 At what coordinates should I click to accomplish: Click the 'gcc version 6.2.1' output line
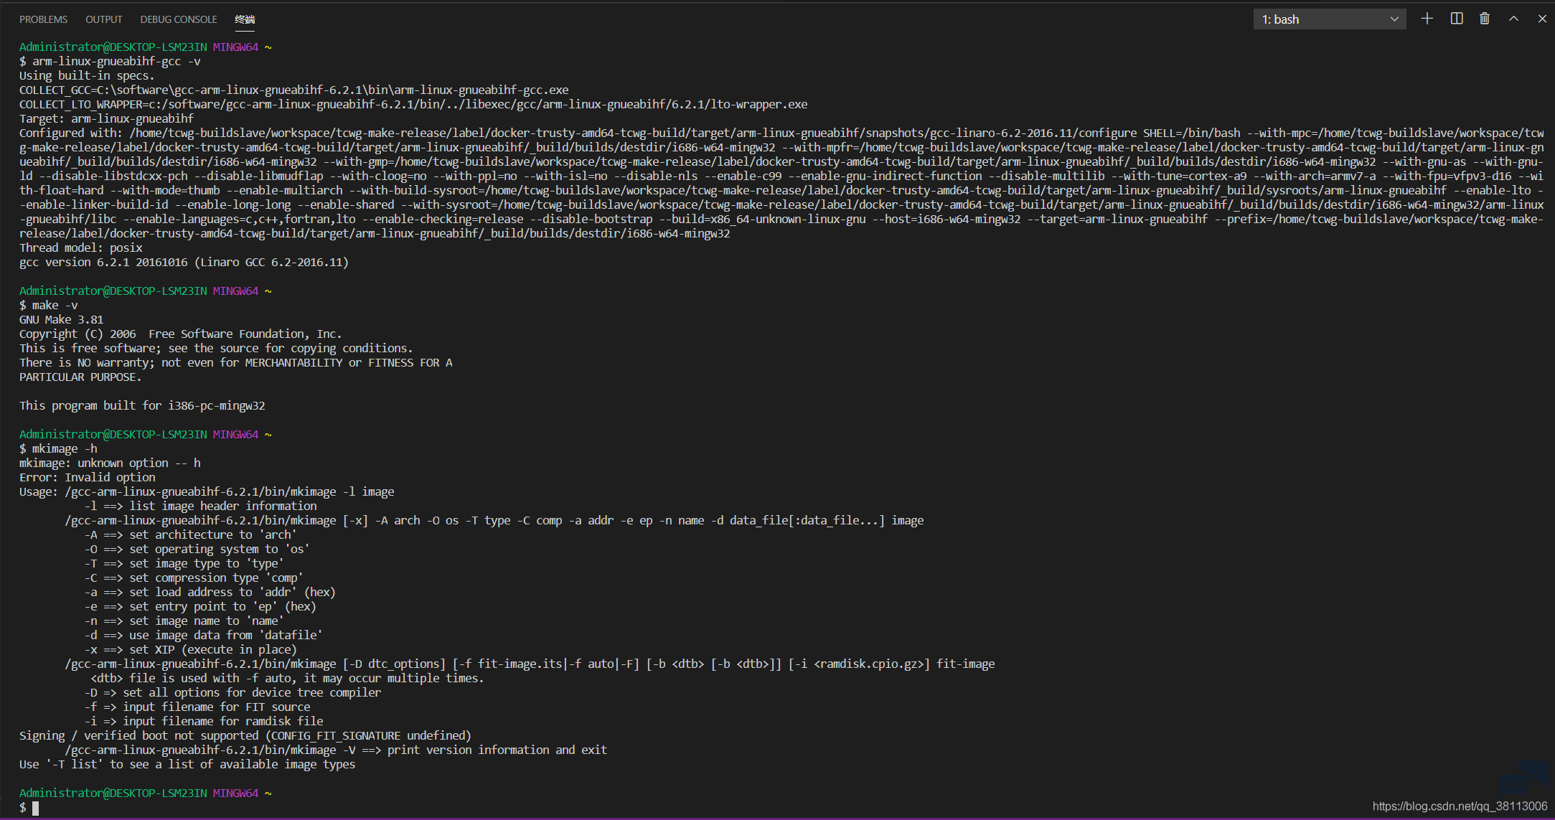[x=184, y=263]
